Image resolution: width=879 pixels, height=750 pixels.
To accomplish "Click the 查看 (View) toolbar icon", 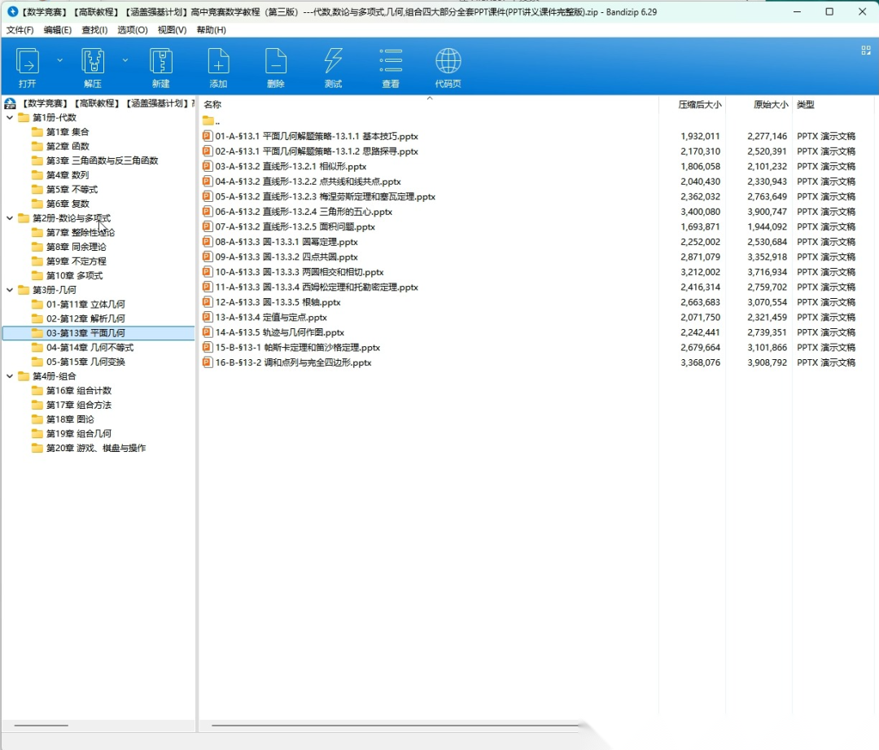I will (x=391, y=62).
